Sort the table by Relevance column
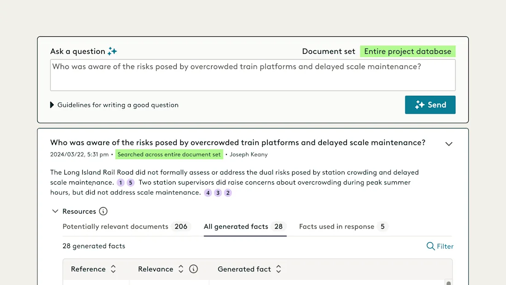The height and width of the screenshot is (285, 506). coord(181,269)
